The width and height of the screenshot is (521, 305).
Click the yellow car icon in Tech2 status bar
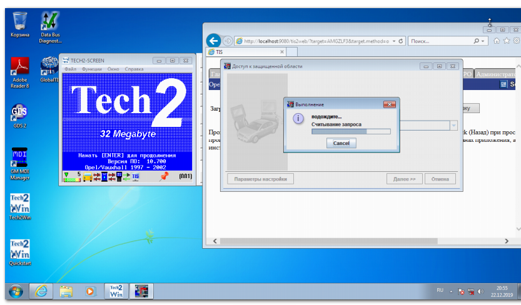click(x=88, y=176)
